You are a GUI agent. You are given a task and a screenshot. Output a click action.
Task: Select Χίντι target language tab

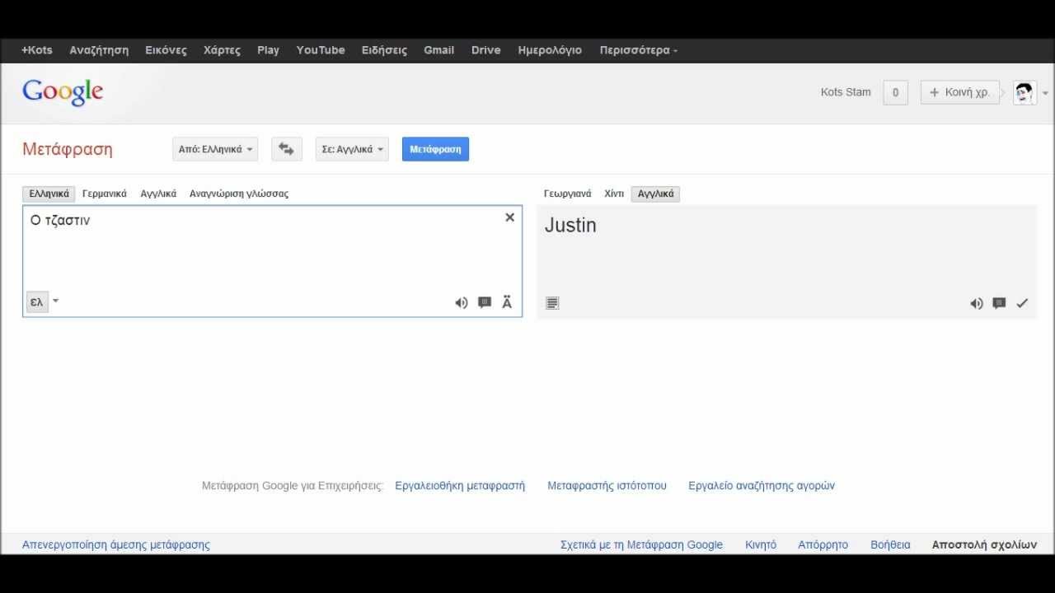click(x=614, y=194)
